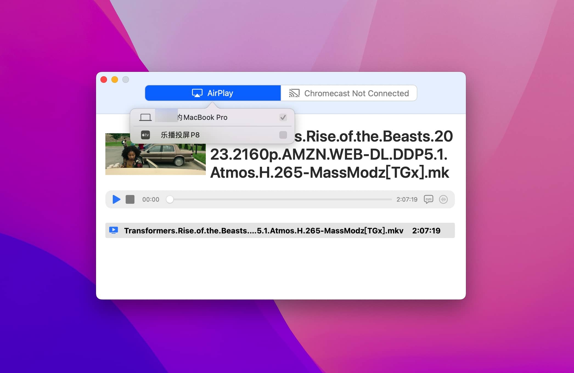
Task: Open the Chromecast Not Connected tab
Action: [x=349, y=93]
